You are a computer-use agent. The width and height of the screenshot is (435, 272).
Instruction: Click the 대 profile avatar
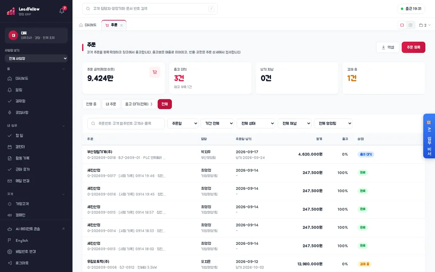[x=13, y=35]
